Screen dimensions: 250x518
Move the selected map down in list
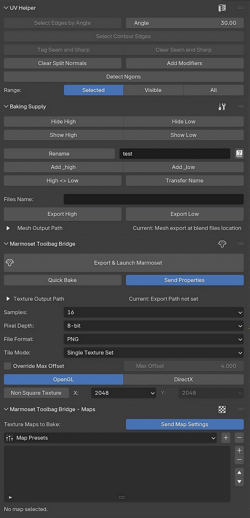click(x=239, y=482)
